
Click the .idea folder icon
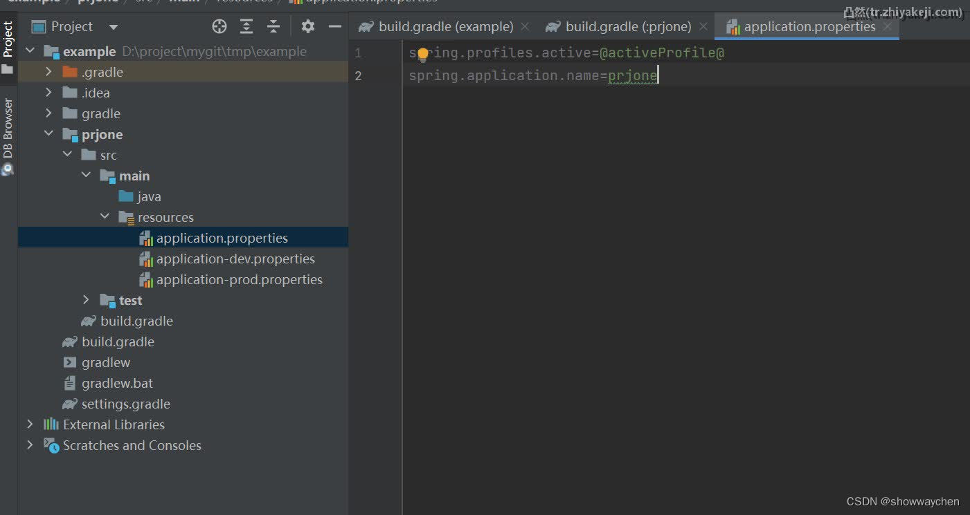pos(70,93)
